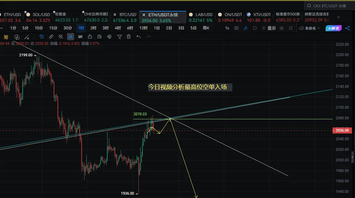The height and width of the screenshot is (198, 355).
Task: Select the 2时 timeframe
Action: coord(93,28)
